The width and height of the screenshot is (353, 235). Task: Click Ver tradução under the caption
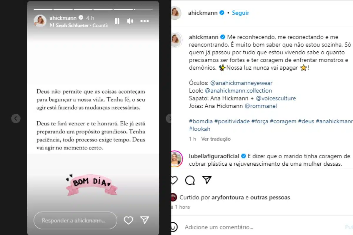pos(216,139)
